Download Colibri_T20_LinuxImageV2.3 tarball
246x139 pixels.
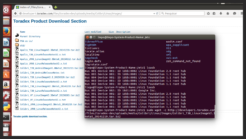point(47,77)
